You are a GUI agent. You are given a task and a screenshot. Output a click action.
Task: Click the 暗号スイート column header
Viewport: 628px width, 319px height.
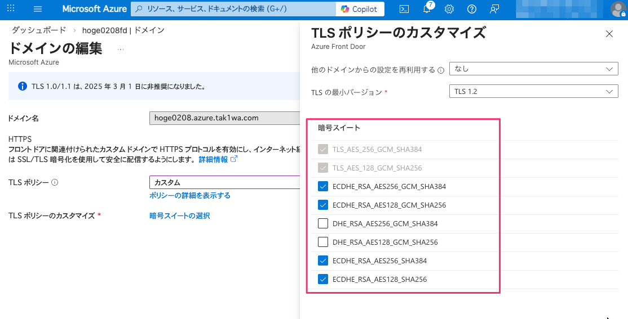[x=339, y=128]
